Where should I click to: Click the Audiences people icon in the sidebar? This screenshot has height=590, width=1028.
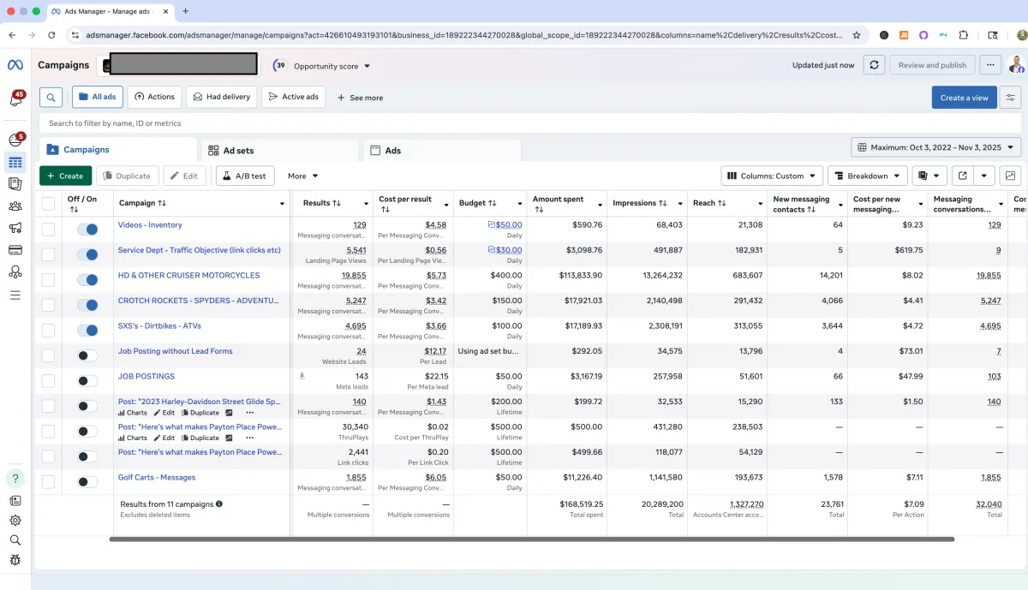click(15, 206)
